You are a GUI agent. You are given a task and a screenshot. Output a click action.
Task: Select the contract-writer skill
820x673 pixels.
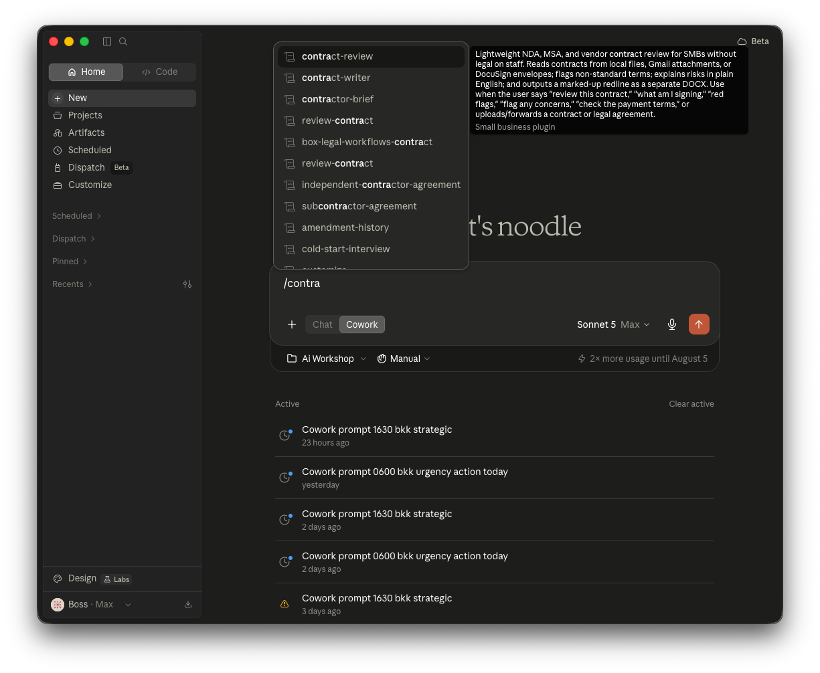(x=371, y=78)
